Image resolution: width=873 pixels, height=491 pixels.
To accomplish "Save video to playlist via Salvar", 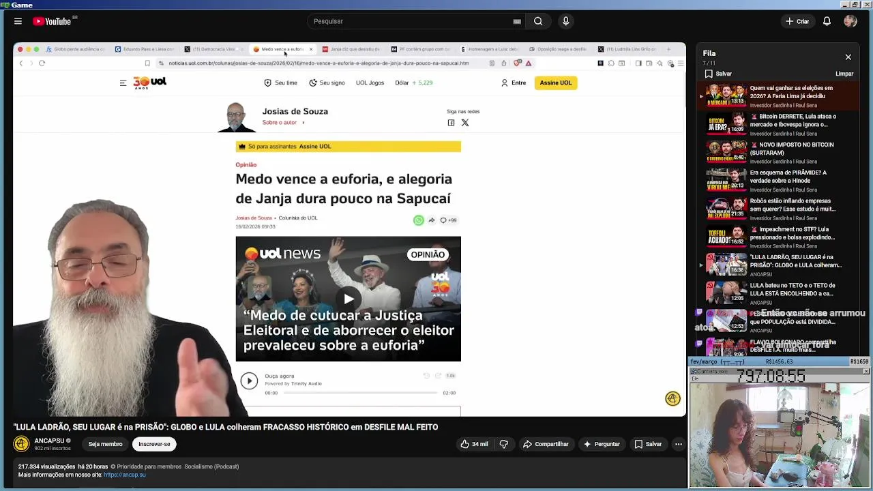I will tap(647, 444).
